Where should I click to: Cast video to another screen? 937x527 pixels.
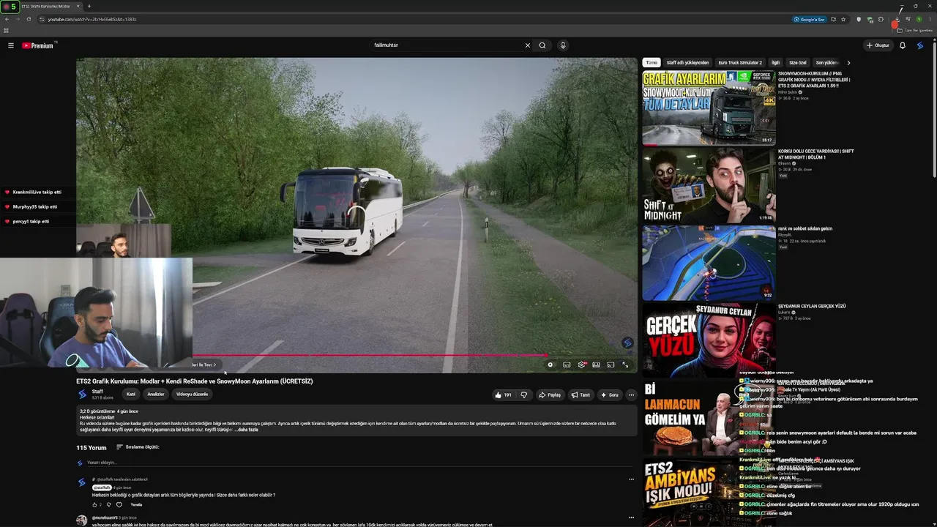coord(611,365)
